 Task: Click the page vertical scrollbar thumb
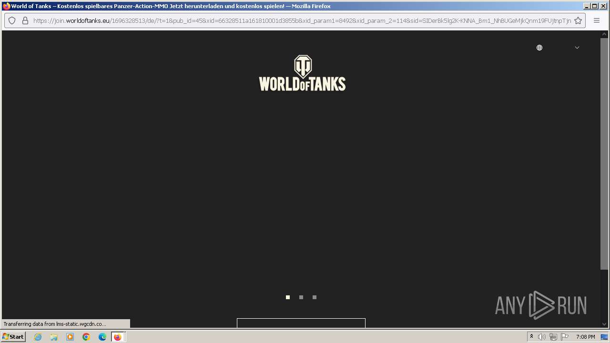point(604,154)
